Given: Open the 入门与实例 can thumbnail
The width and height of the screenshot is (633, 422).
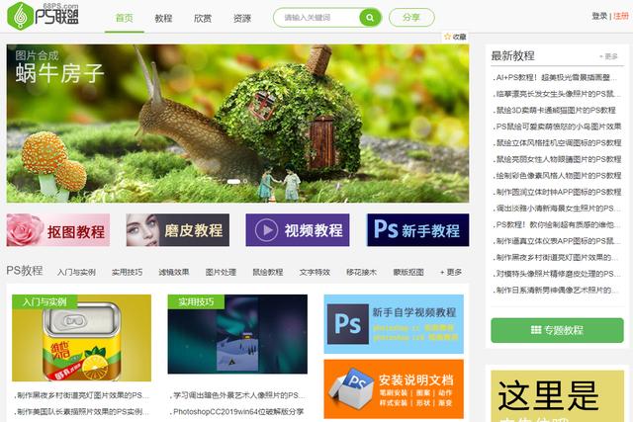Looking at the screenshot, I should coord(81,338).
